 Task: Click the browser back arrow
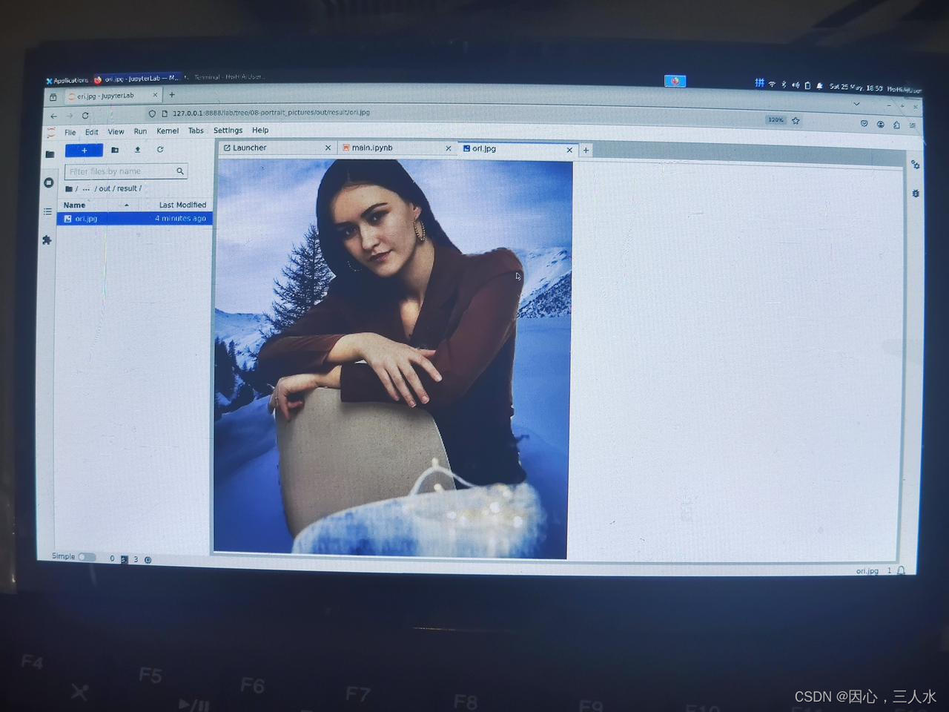tap(53, 116)
